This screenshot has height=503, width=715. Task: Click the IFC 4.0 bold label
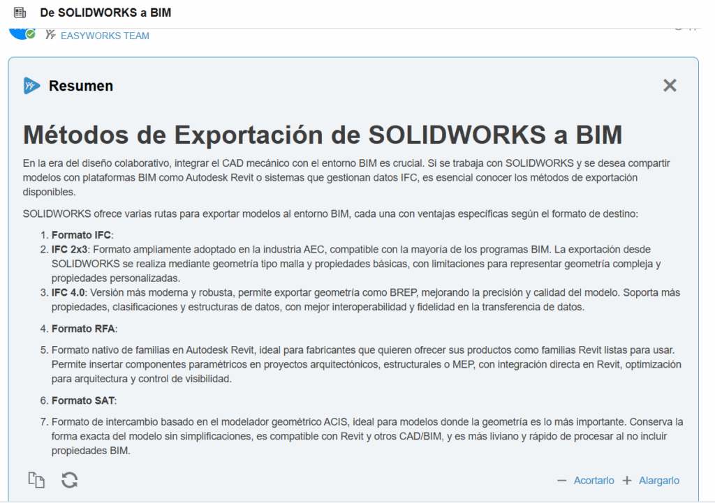point(71,292)
